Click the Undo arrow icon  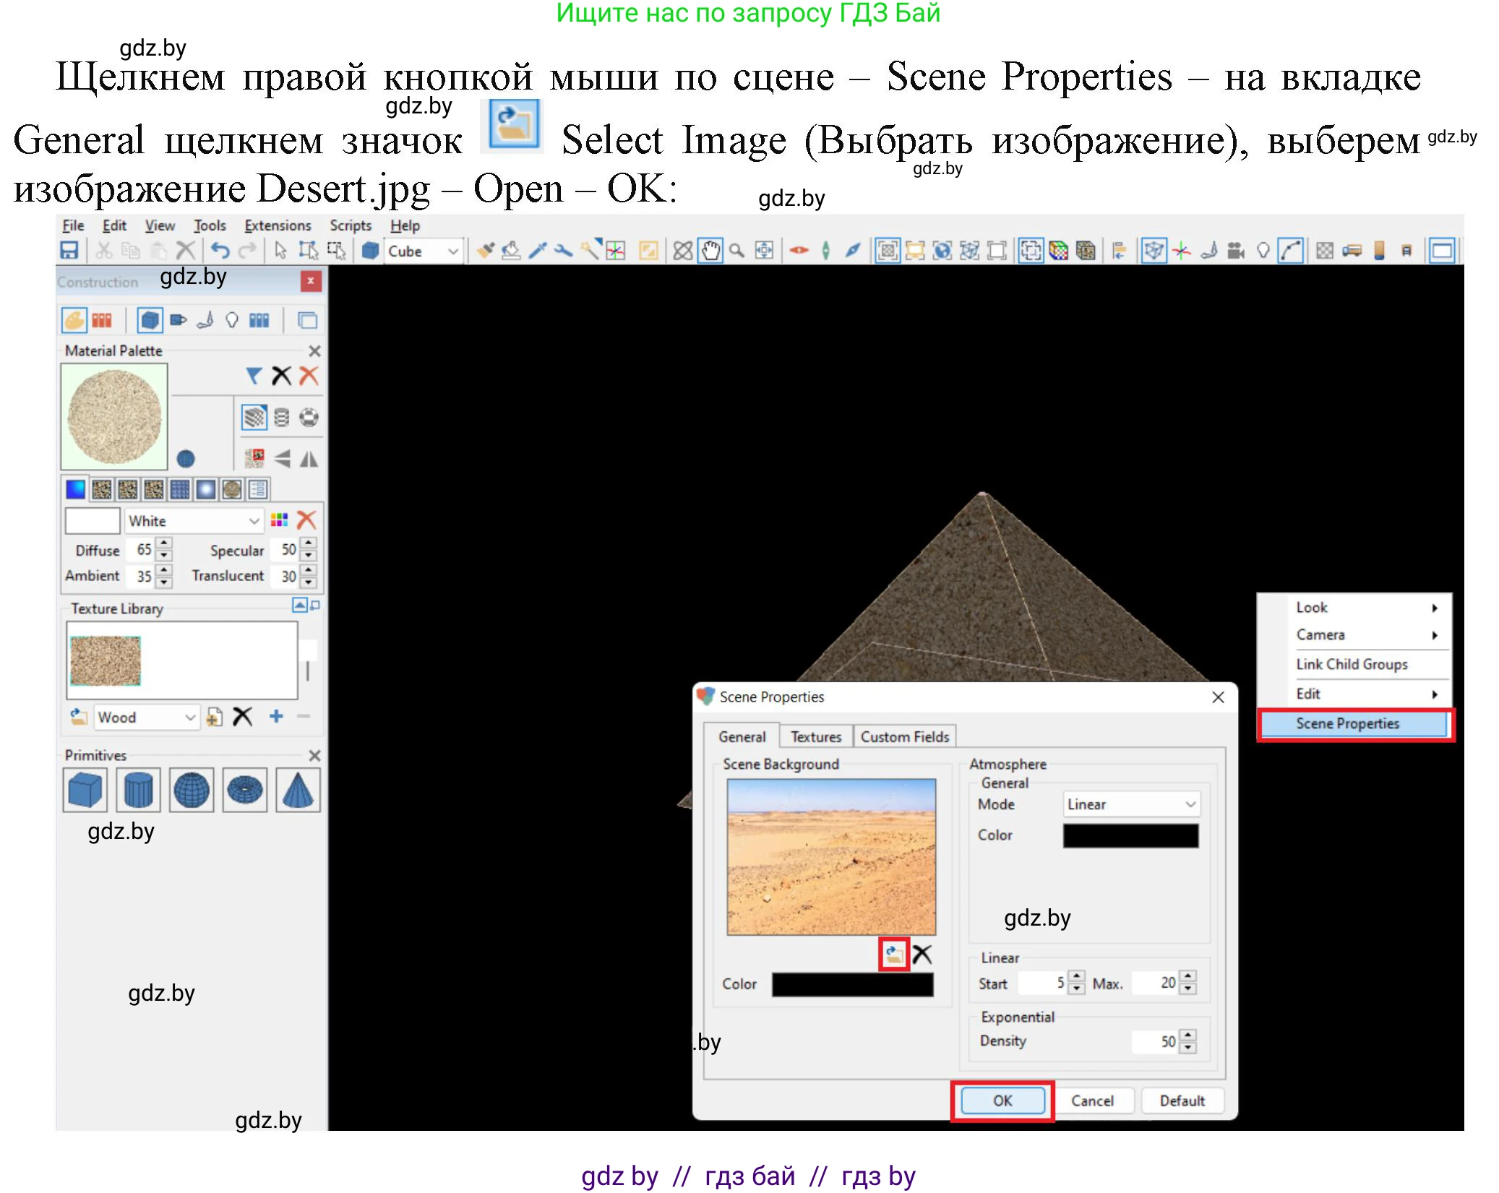point(220,251)
